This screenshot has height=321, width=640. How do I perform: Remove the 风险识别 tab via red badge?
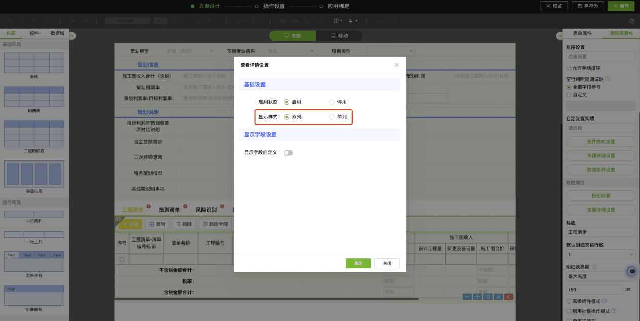click(x=221, y=206)
